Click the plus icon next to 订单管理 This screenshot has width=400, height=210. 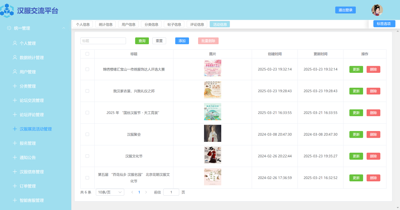pos(15,186)
